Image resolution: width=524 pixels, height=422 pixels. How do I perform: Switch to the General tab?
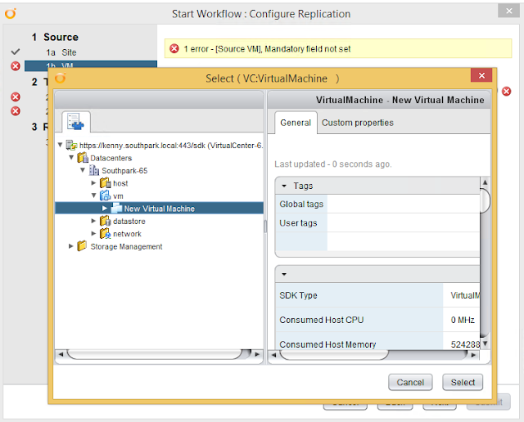point(296,123)
